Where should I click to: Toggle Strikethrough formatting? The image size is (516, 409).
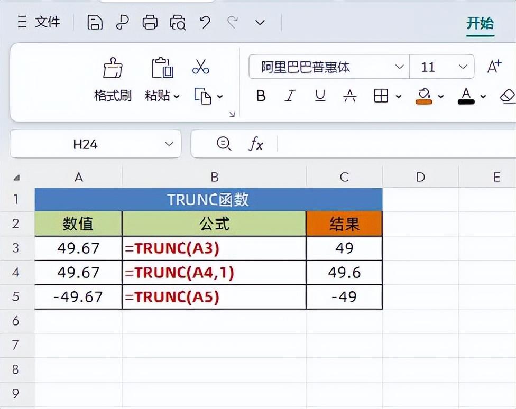tap(349, 96)
